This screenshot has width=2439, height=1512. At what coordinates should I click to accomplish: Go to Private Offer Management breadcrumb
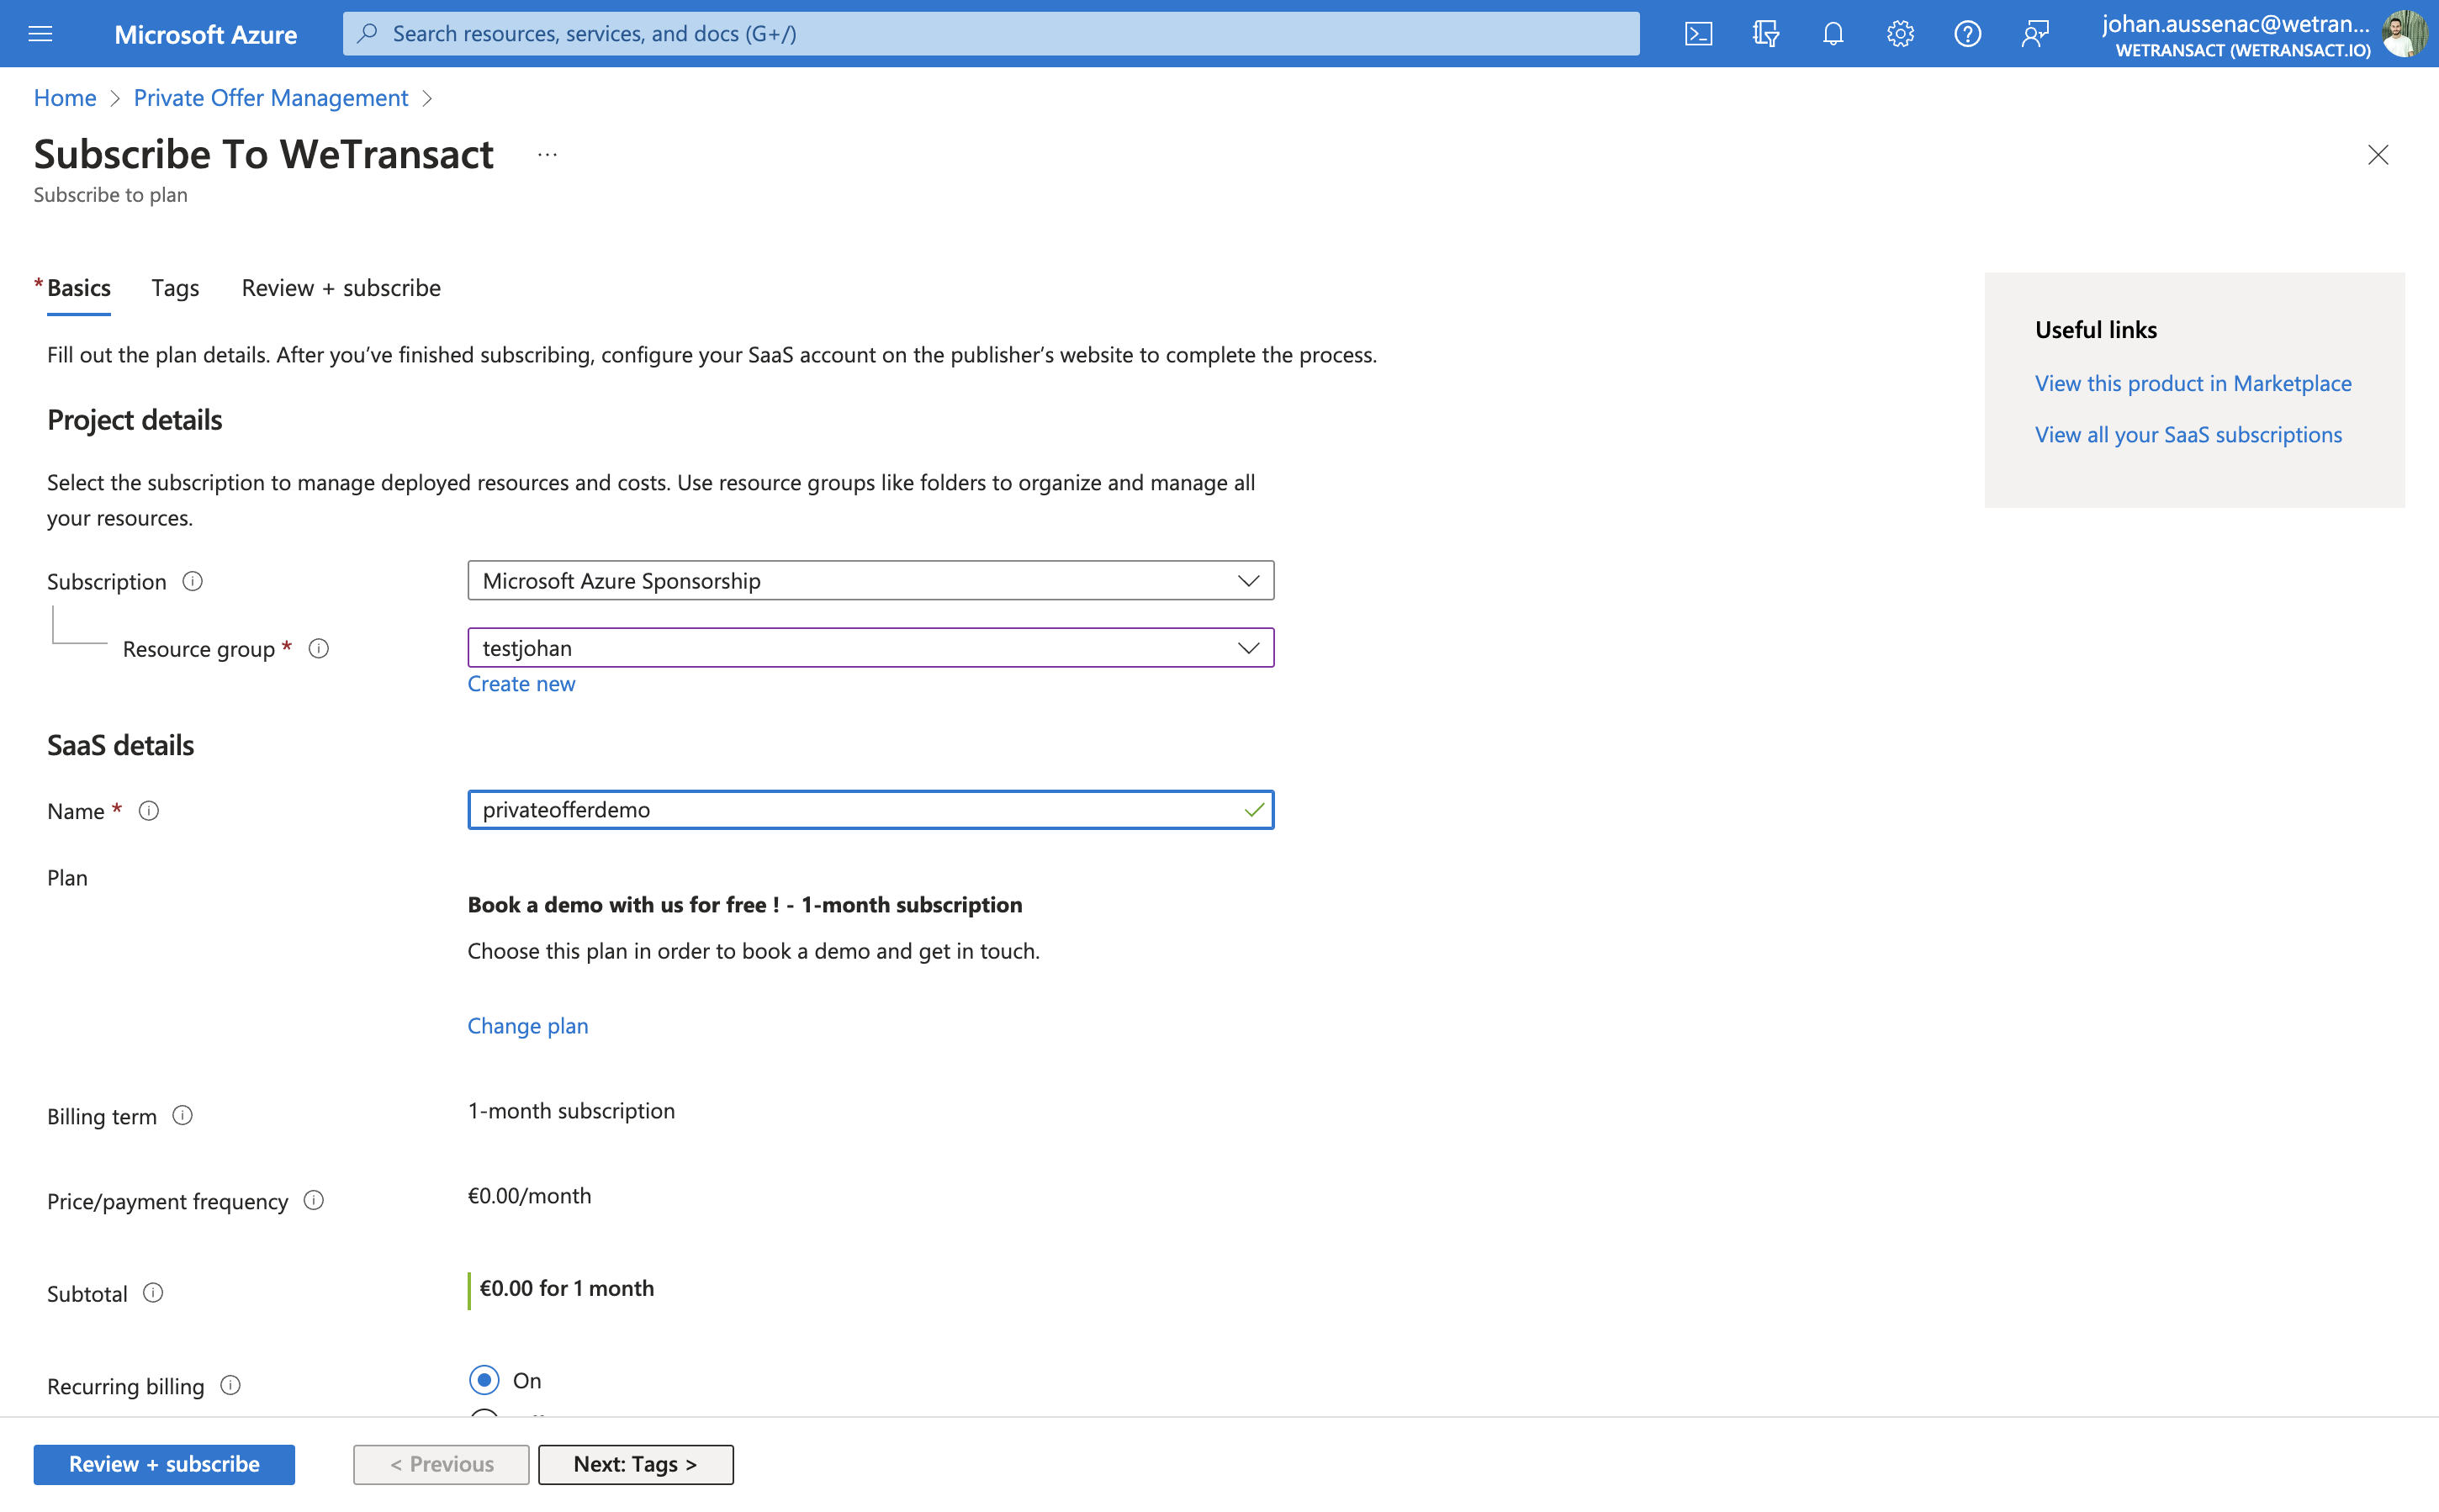[271, 98]
